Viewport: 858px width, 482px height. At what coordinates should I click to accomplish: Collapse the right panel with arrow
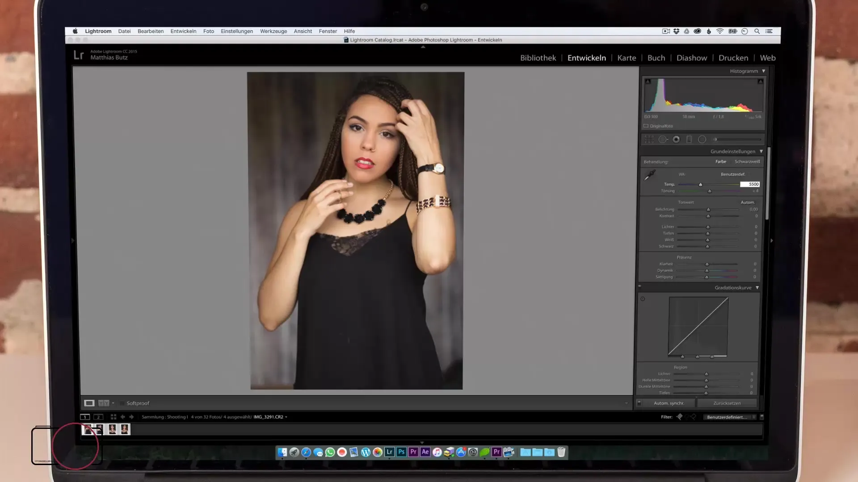771,241
